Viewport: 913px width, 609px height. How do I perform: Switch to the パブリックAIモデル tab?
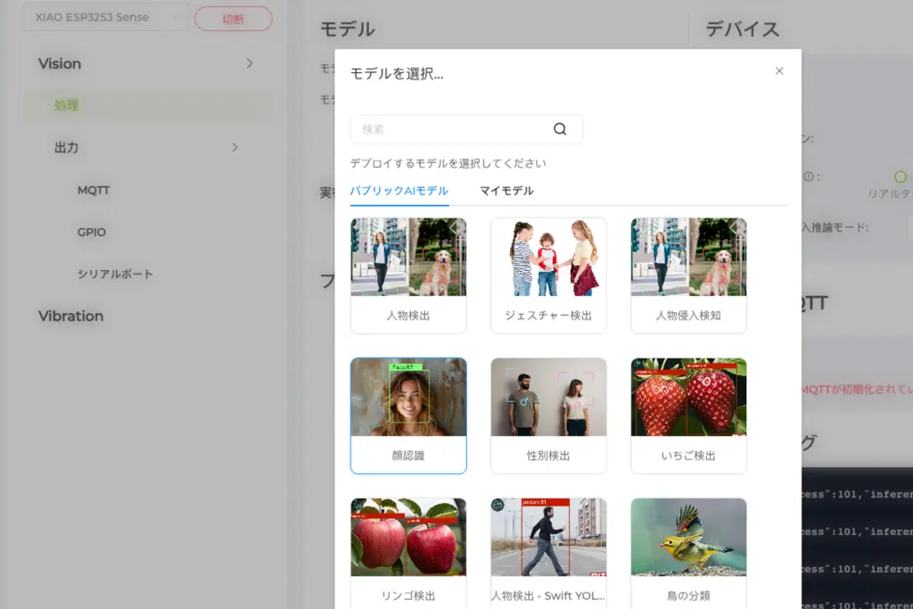pyautogui.click(x=399, y=191)
